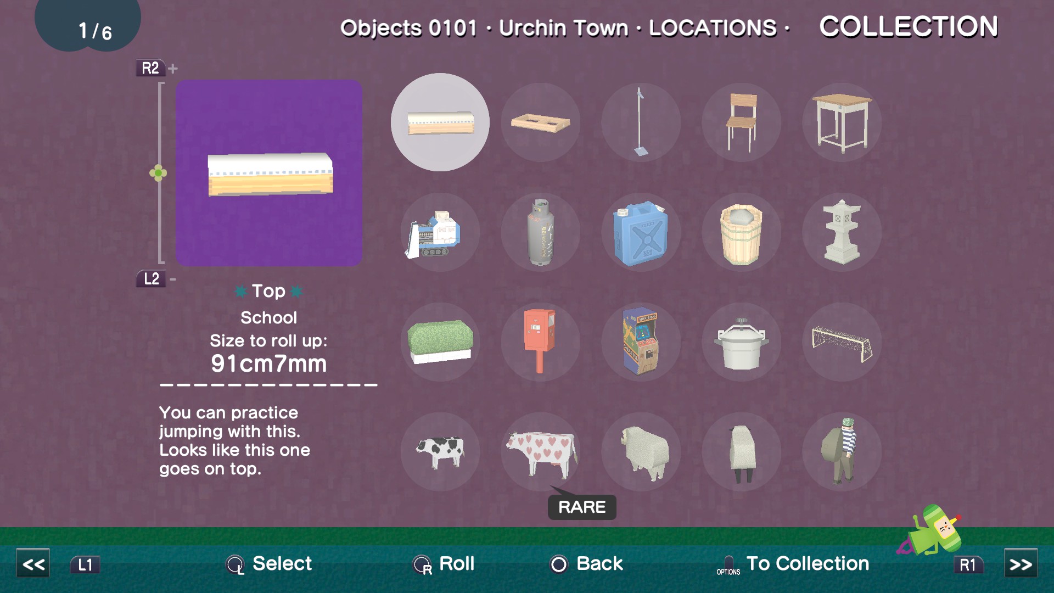1054x593 pixels.
Task: Select the stone lantern object
Action: click(x=842, y=232)
